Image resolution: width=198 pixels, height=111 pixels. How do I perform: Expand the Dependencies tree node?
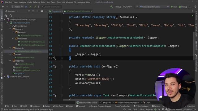[10, 26]
